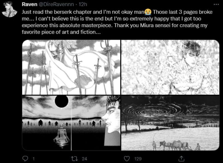View the swords and cape manga image
The width and height of the screenshot is (223, 163).
[x=71, y=67]
